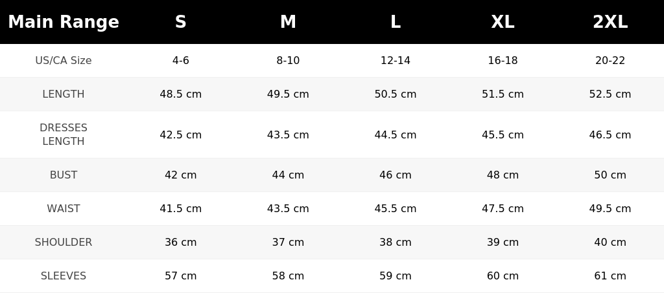Click the 2XL size column header
Image resolution: width=664 pixels, height=293 pixels.
point(610,22)
